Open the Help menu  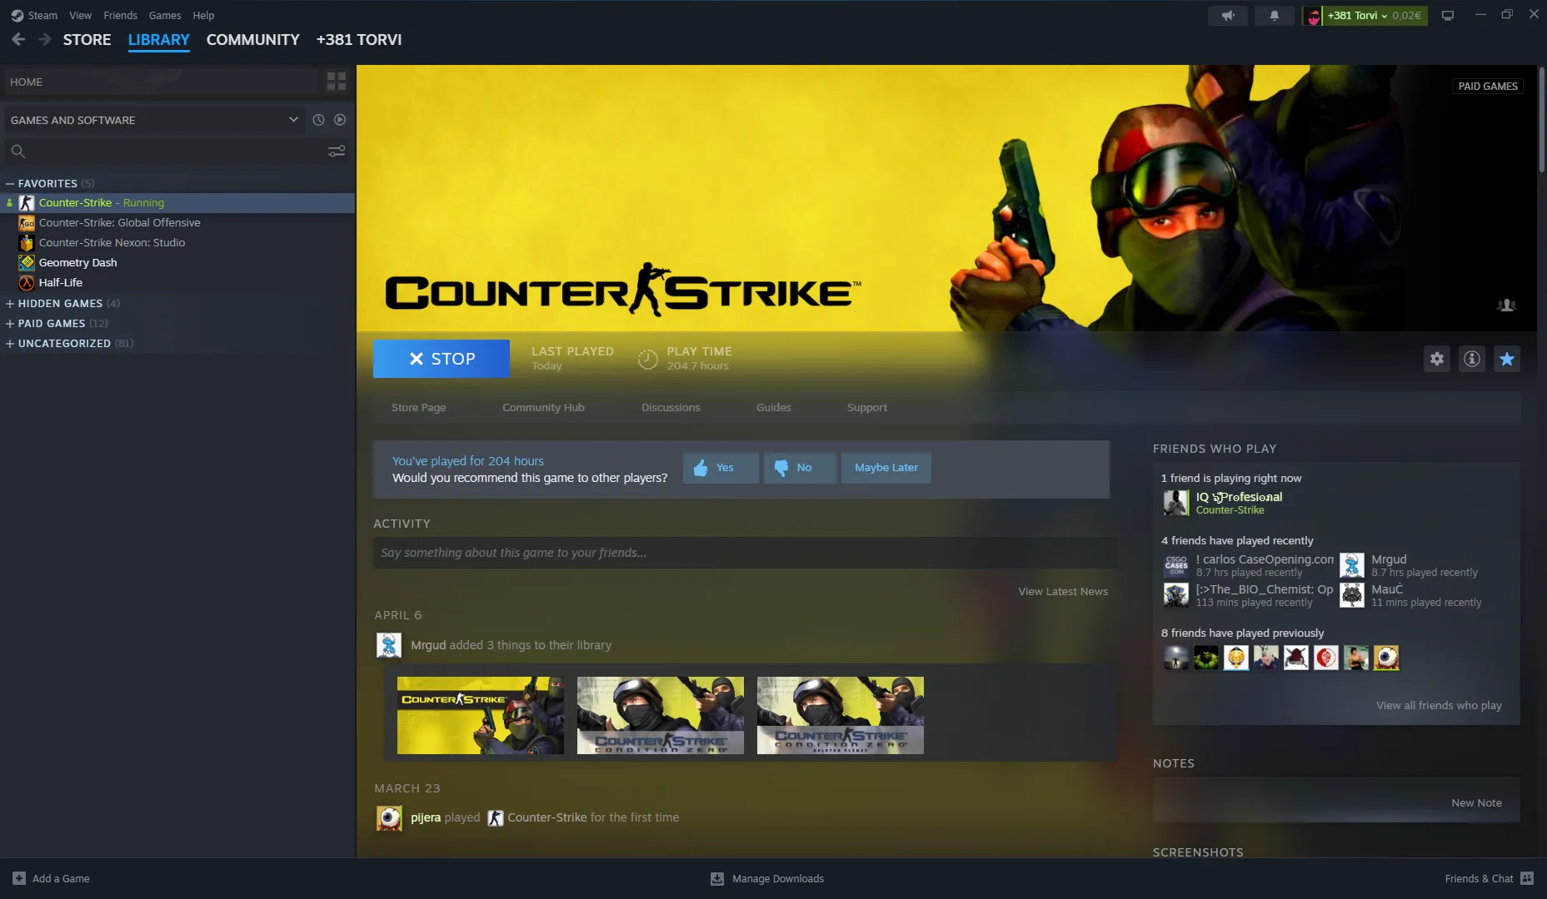[x=203, y=15]
